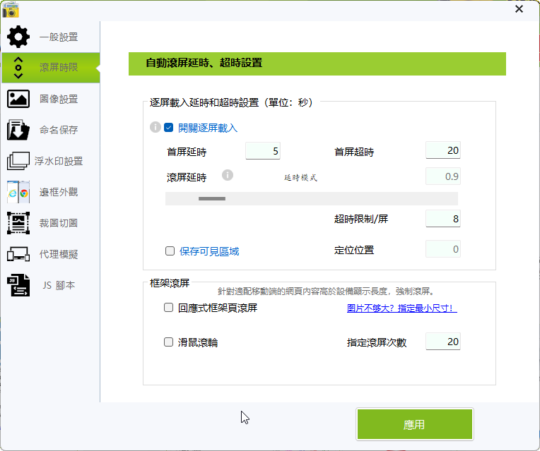The width and height of the screenshot is (540, 451).
Task: Click the crop frame icon for 裁圖切圖
Action: [18, 223]
